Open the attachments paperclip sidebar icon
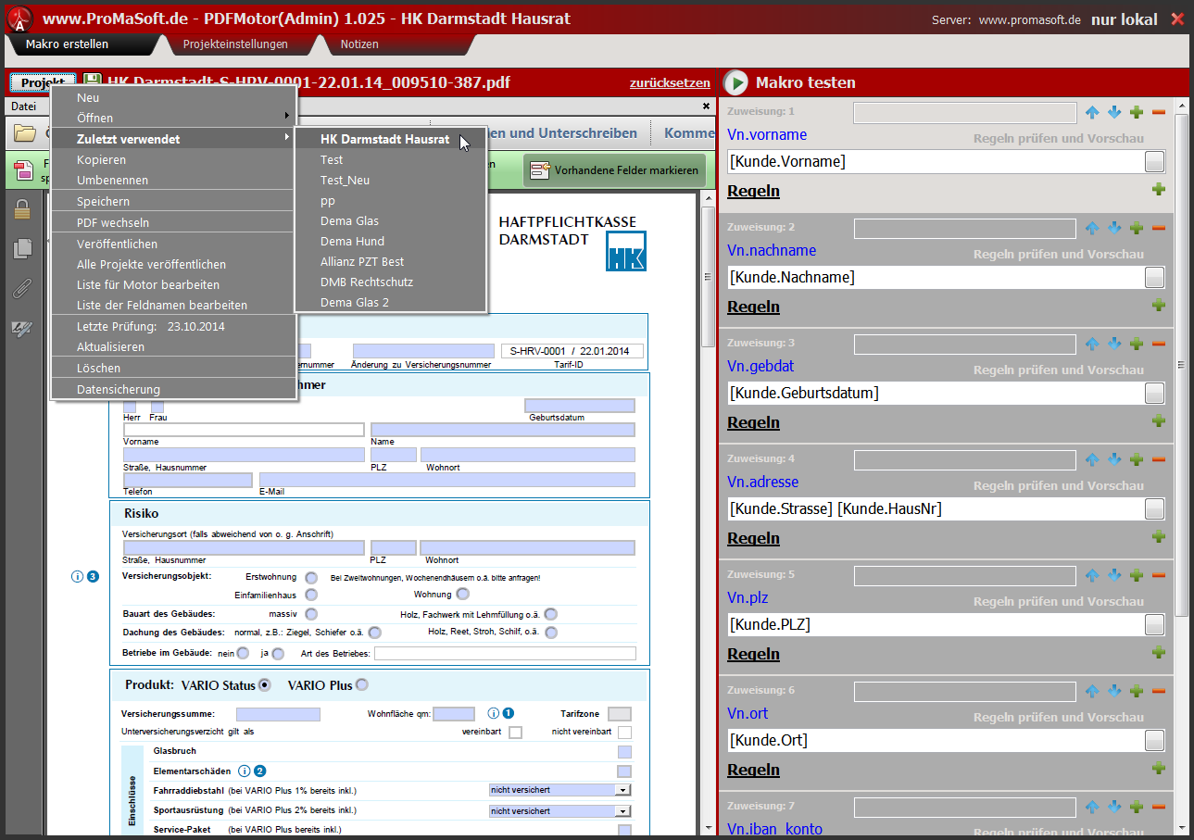Image resolution: width=1194 pixels, height=840 pixels. click(22, 288)
